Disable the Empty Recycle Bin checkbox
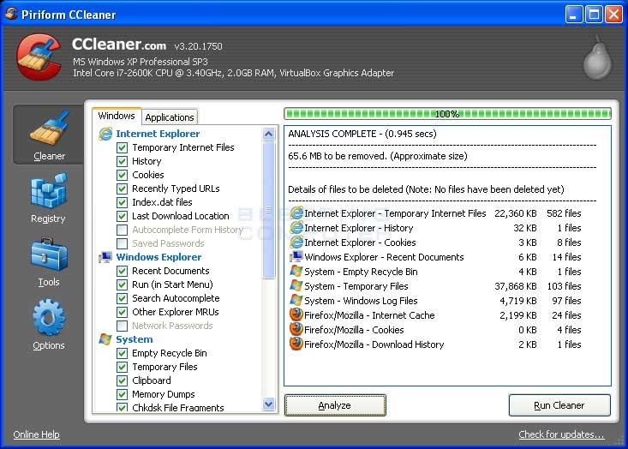The height and width of the screenshot is (449, 628). pyautogui.click(x=123, y=353)
